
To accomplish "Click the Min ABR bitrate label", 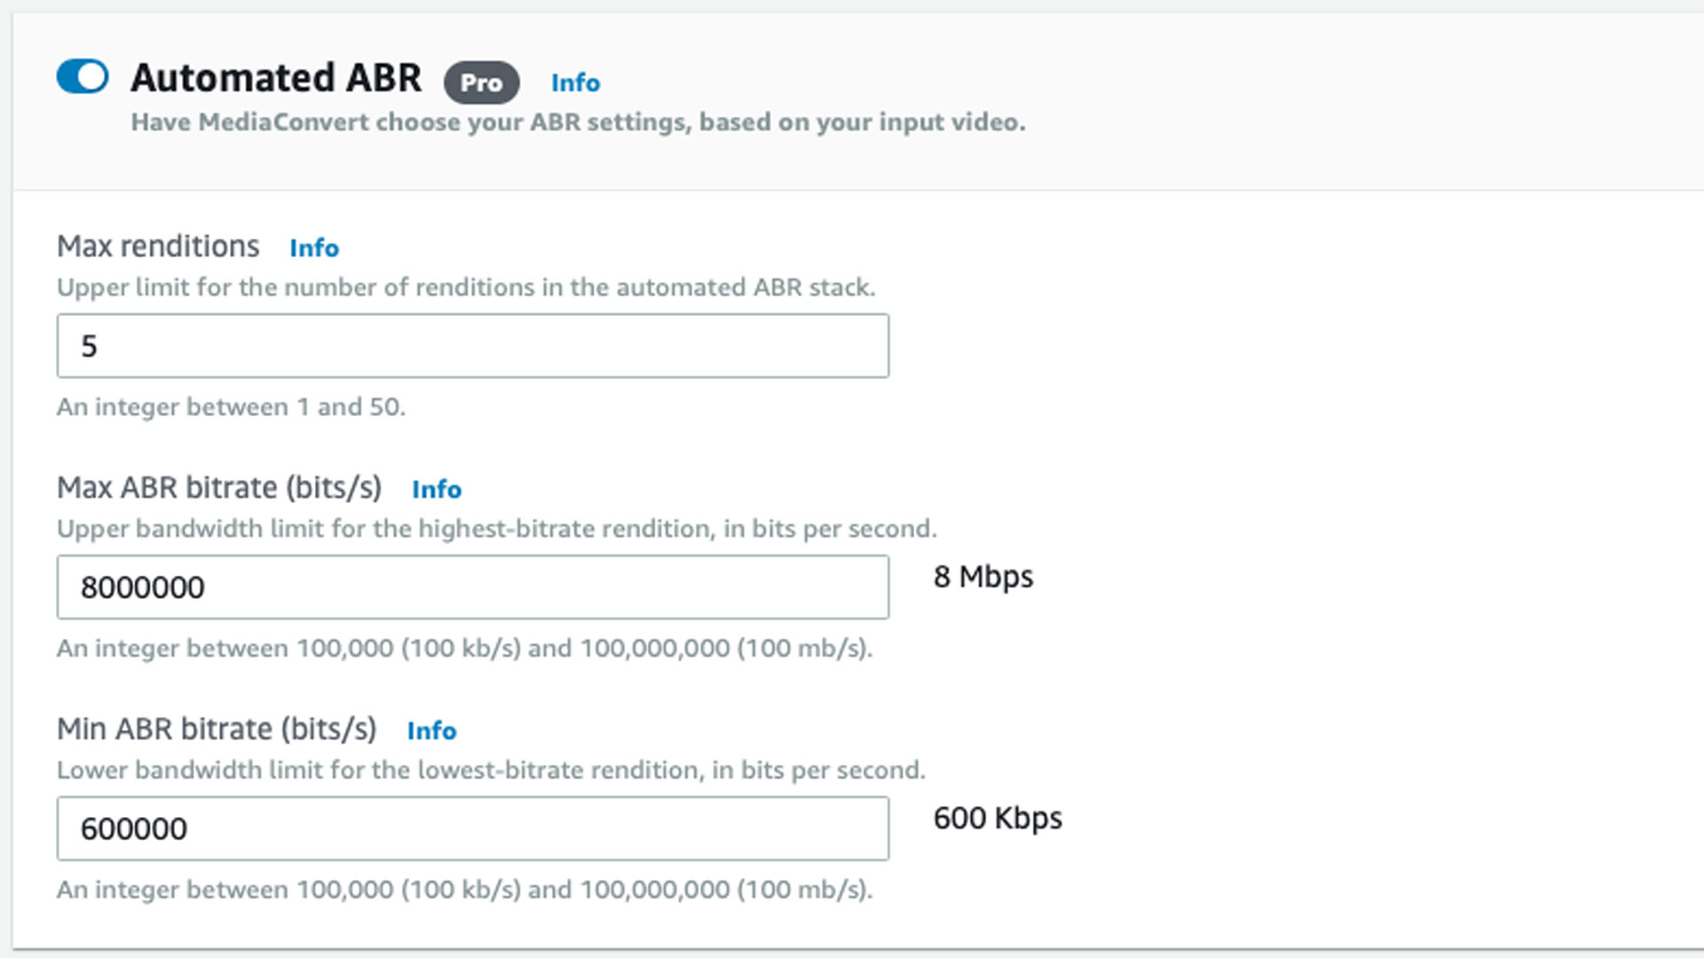I will [216, 729].
